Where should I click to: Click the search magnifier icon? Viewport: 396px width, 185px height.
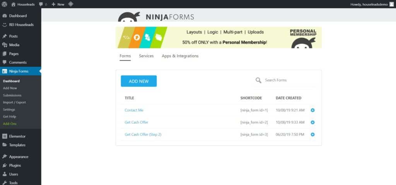[258, 80]
